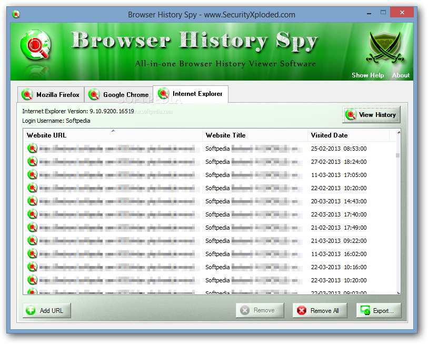Click the history list scroll down arrow
The width and height of the screenshot is (428, 344).
[x=399, y=292]
